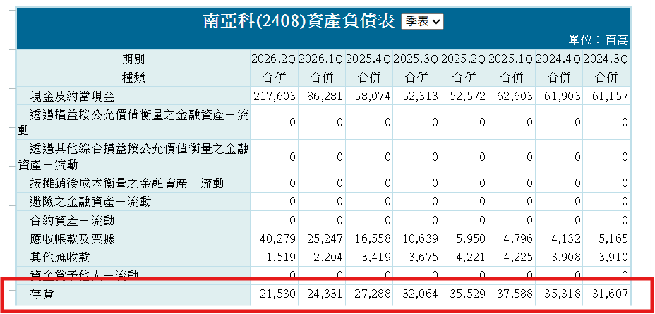Select other receivables value 3,908
This screenshot has height=314, width=655.
pos(565,258)
